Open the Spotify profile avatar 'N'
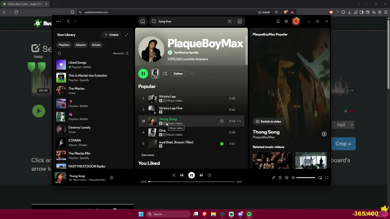 [x=296, y=21]
